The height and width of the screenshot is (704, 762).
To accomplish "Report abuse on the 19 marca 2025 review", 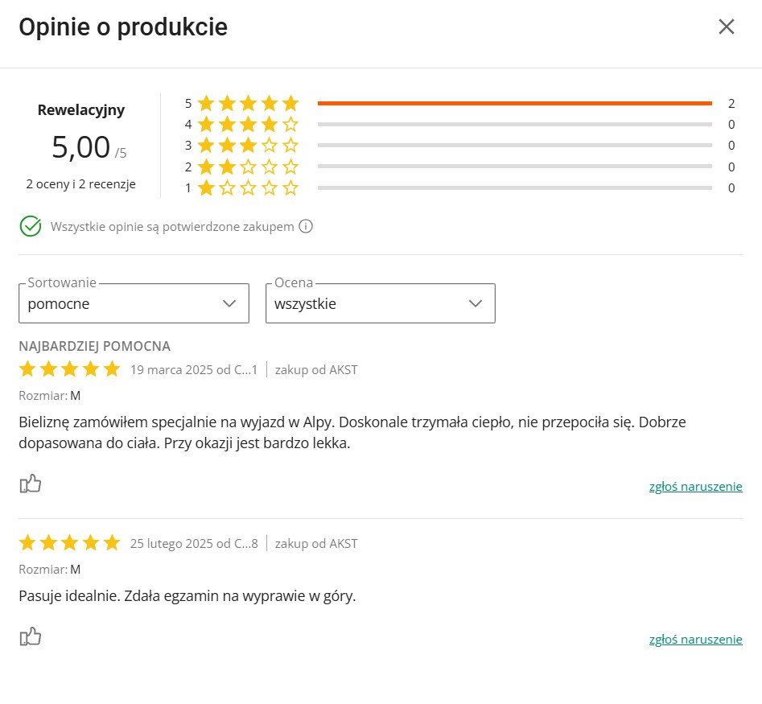I will tap(695, 487).
